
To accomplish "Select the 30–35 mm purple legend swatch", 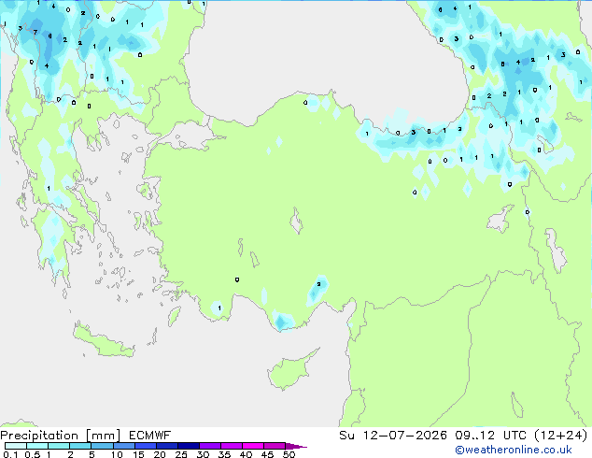I will tap(209, 446).
